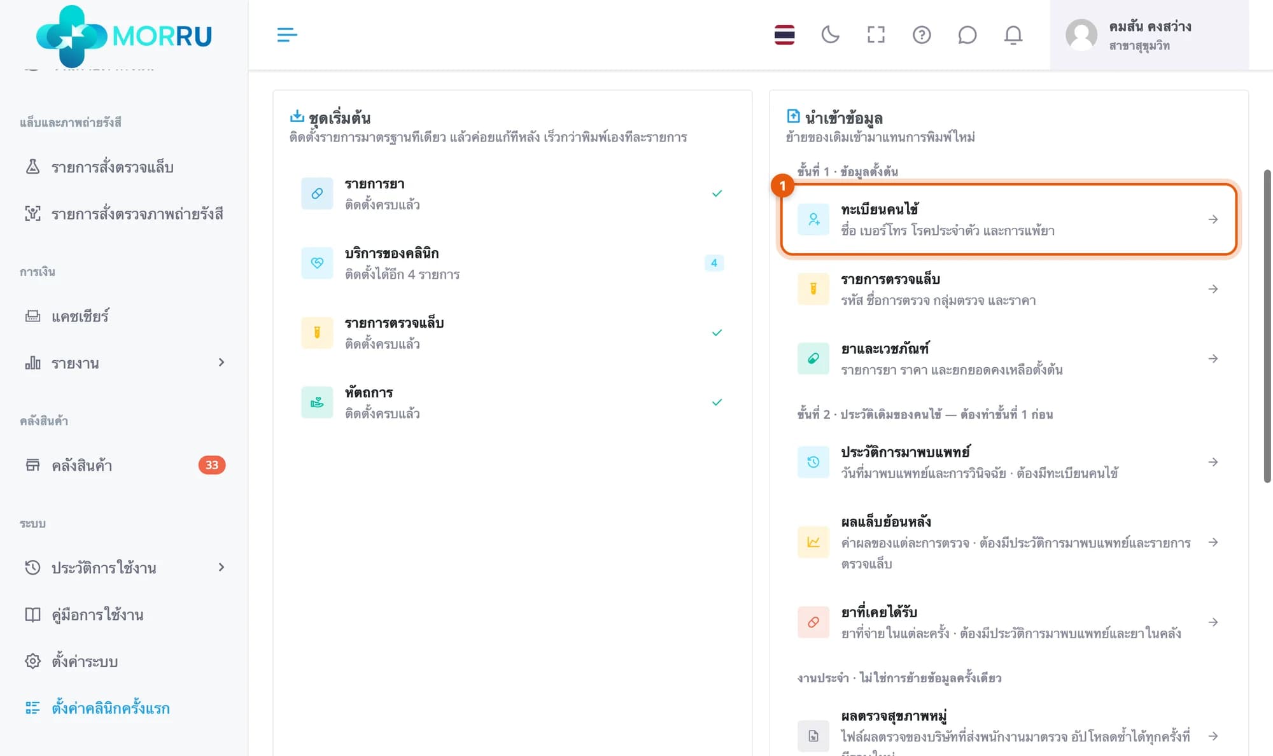Screen dimensions: 1273x756
Task: Click ยาที่เคยได้รับ red pill icon
Action: [813, 622]
